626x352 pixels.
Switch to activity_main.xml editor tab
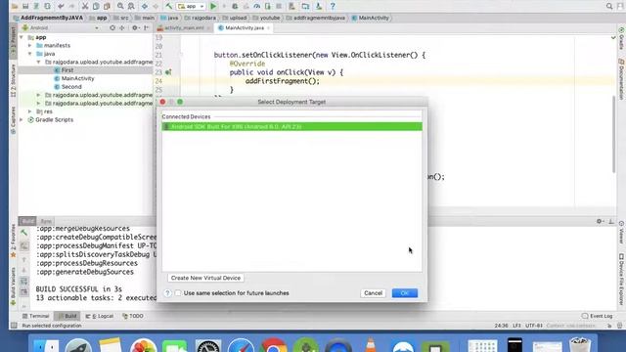[184, 28]
